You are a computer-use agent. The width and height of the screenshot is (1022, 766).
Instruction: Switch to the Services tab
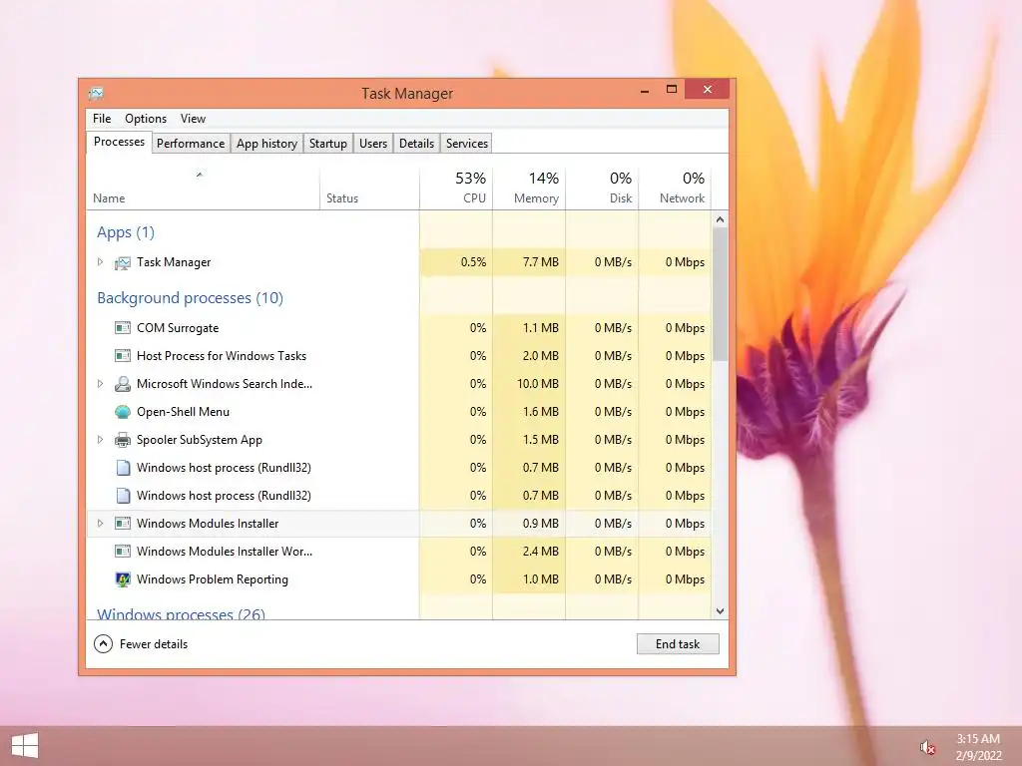[467, 144]
